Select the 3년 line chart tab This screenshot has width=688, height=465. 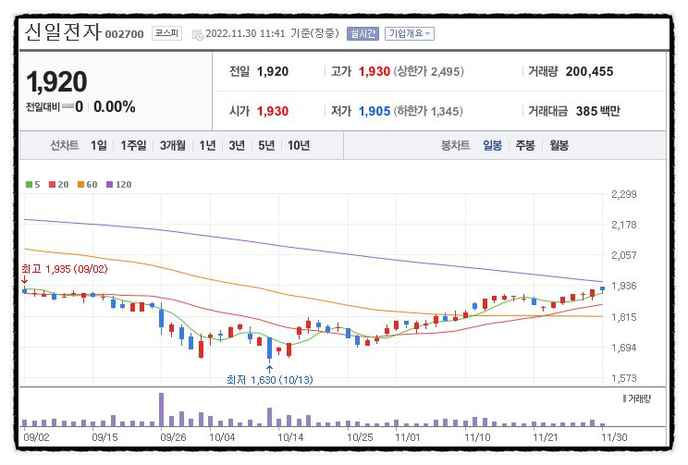coord(237,145)
